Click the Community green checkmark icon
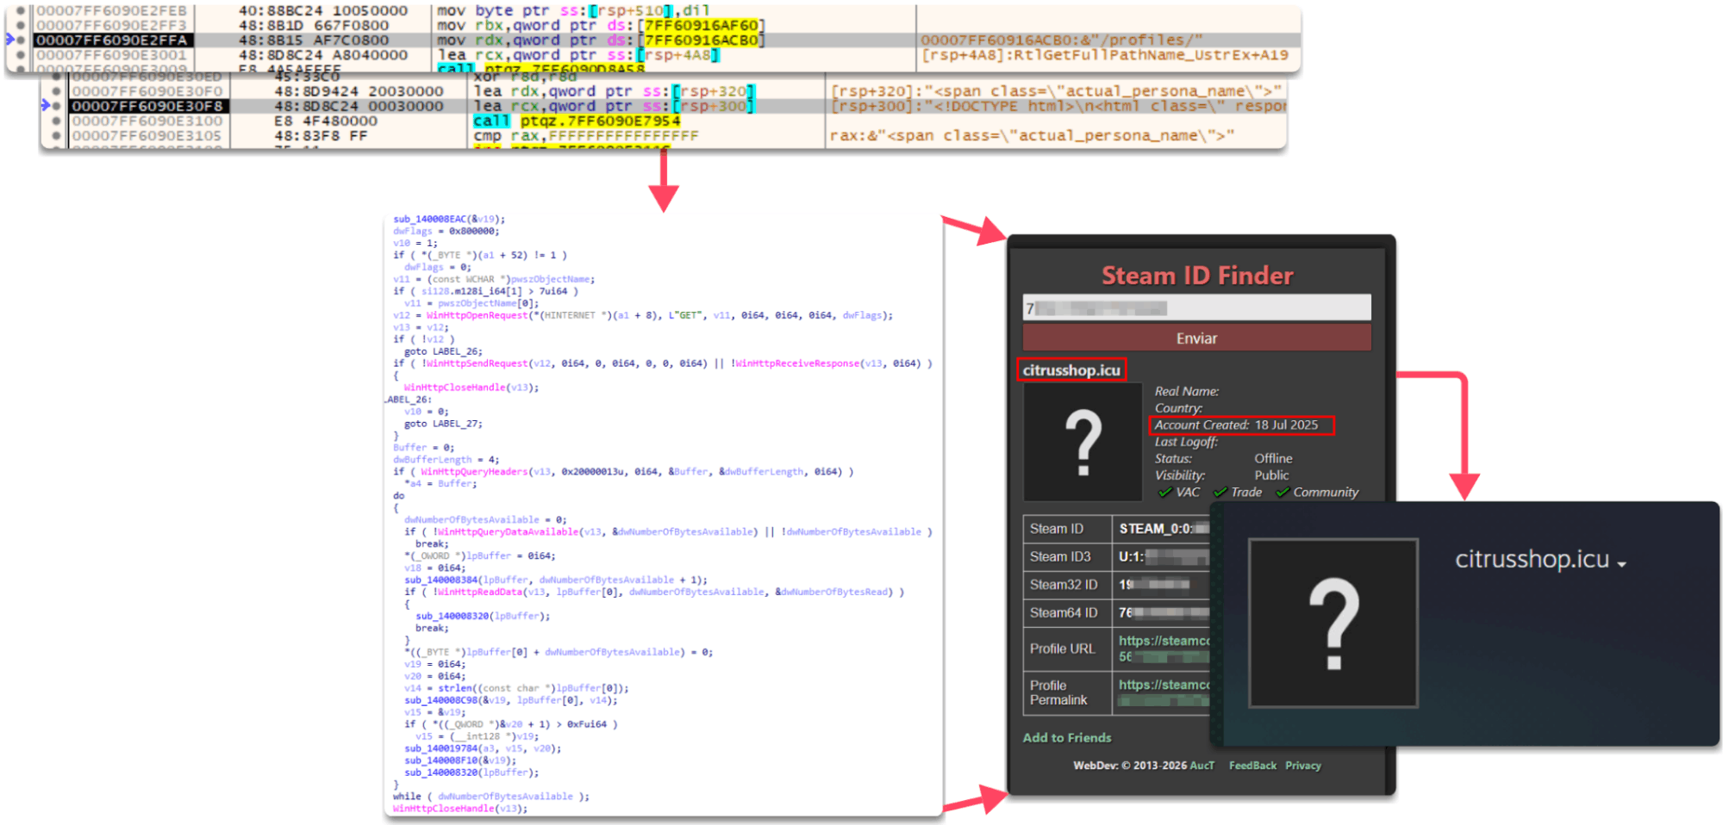Screen dimensions: 1723x825 (x=1283, y=493)
